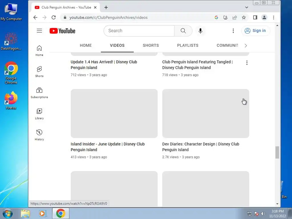Click the Dev Diaries video thumbnail
This screenshot has width=292, height=219.
click(206, 113)
